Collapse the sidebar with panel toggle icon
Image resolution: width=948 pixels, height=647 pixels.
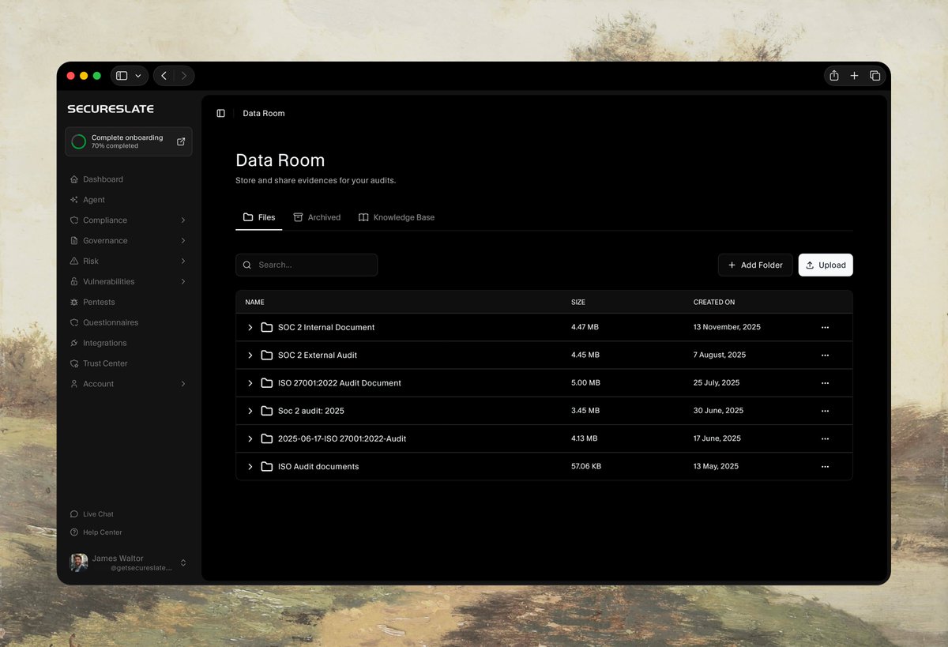coord(220,114)
